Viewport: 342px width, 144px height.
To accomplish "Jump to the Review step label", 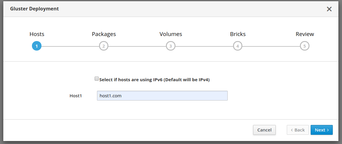I will click(305, 34).
